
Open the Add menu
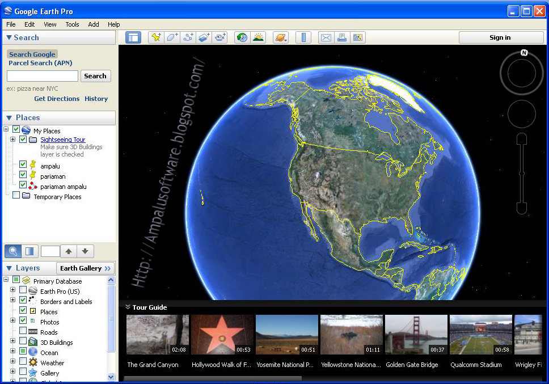click(93, 24)
